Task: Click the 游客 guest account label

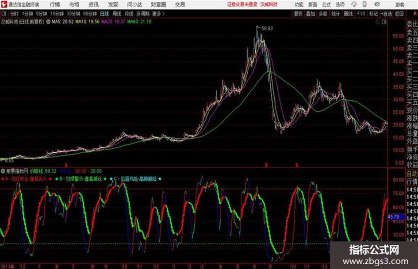Action: 400,4
